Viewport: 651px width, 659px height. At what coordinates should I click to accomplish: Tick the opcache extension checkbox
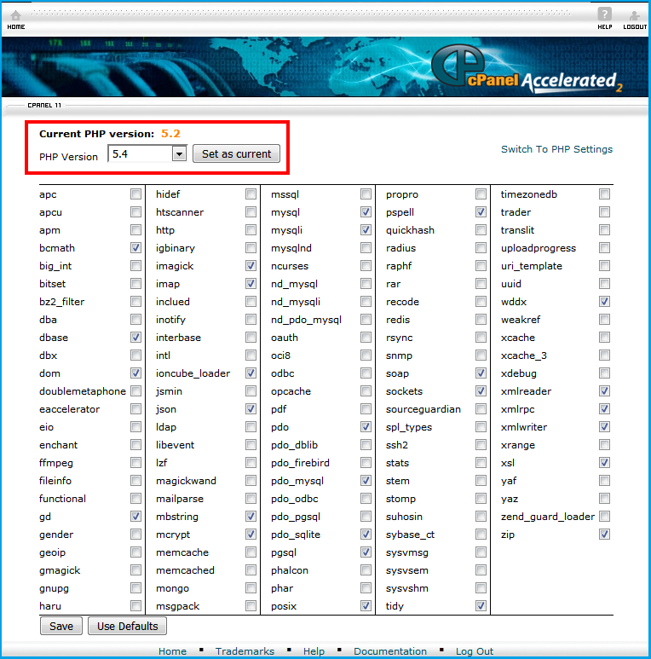click(x=366, y=391)
